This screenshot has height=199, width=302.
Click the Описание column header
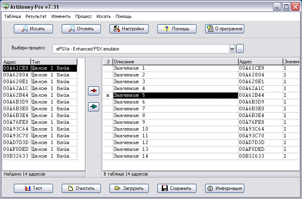(175, 62)
